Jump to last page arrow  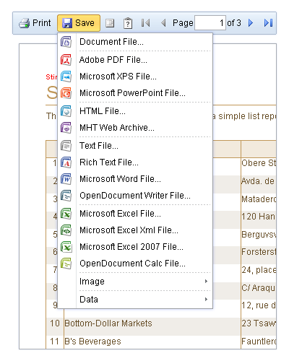(x=268, y=23)
